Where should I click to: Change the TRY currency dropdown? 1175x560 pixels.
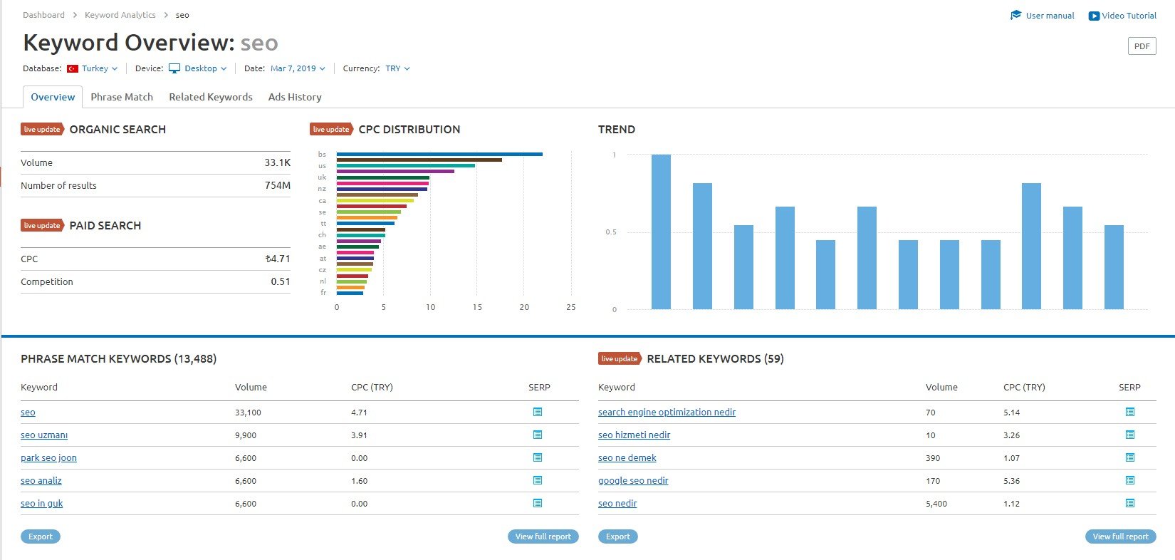coord(397,68)
